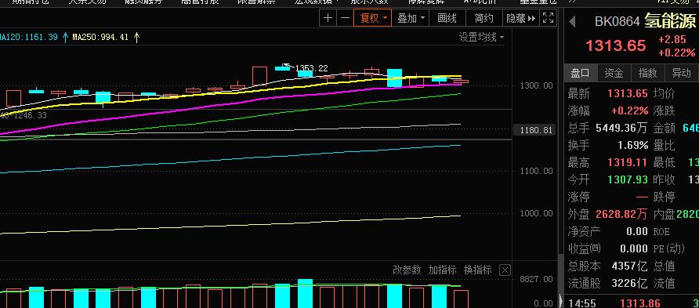Click the MA120 up-arrow indicator
The height and width of the screenshot is (308, 699).
(66, 38)
